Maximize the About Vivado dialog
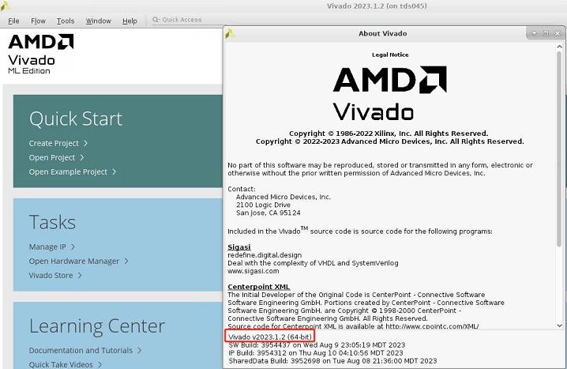The image size is (567, 369). click(546, 33)
